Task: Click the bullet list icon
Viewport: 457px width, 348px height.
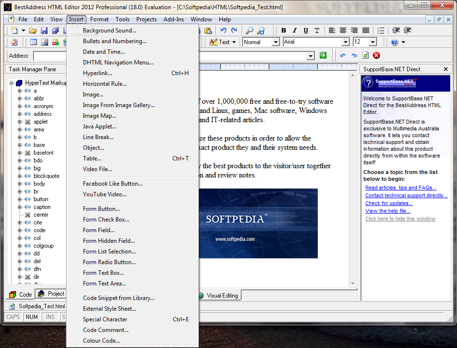Action: tap(381, 30)
